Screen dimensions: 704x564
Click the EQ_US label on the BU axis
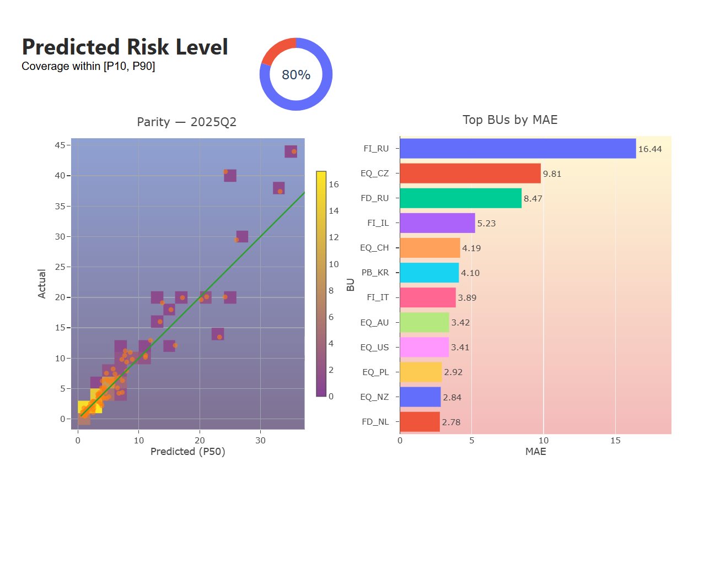374,348
